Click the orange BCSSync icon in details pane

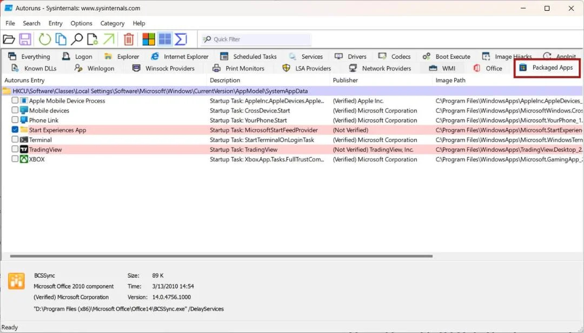[x=16, y=281]
